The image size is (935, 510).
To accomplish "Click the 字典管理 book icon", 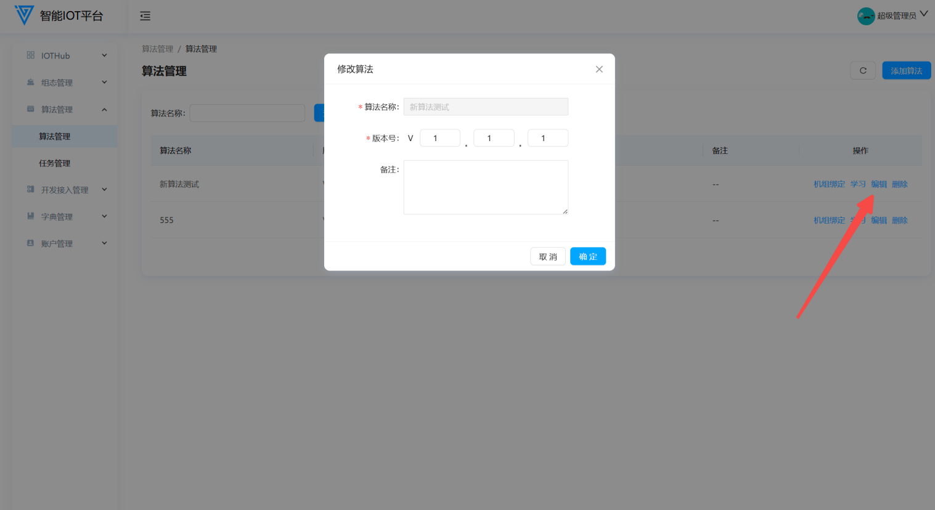I will [31, 216].
